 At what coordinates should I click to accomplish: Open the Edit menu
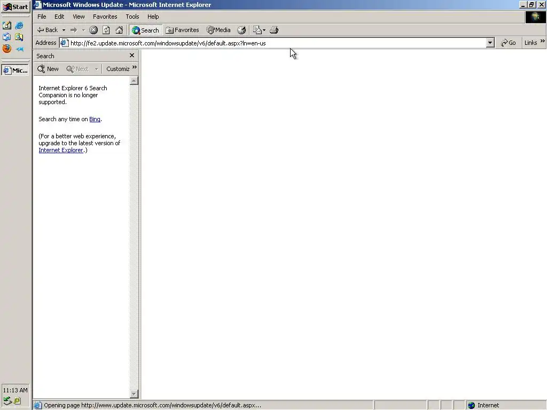click(59, 17)
